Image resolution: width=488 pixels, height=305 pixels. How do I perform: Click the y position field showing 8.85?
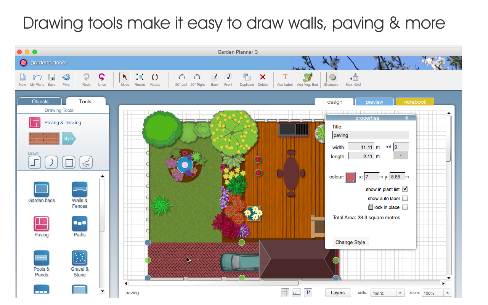(397, 177)
